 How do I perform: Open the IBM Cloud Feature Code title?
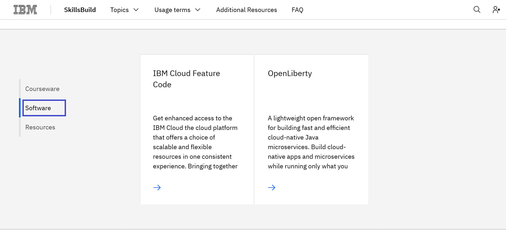click(x=186, y=79)
